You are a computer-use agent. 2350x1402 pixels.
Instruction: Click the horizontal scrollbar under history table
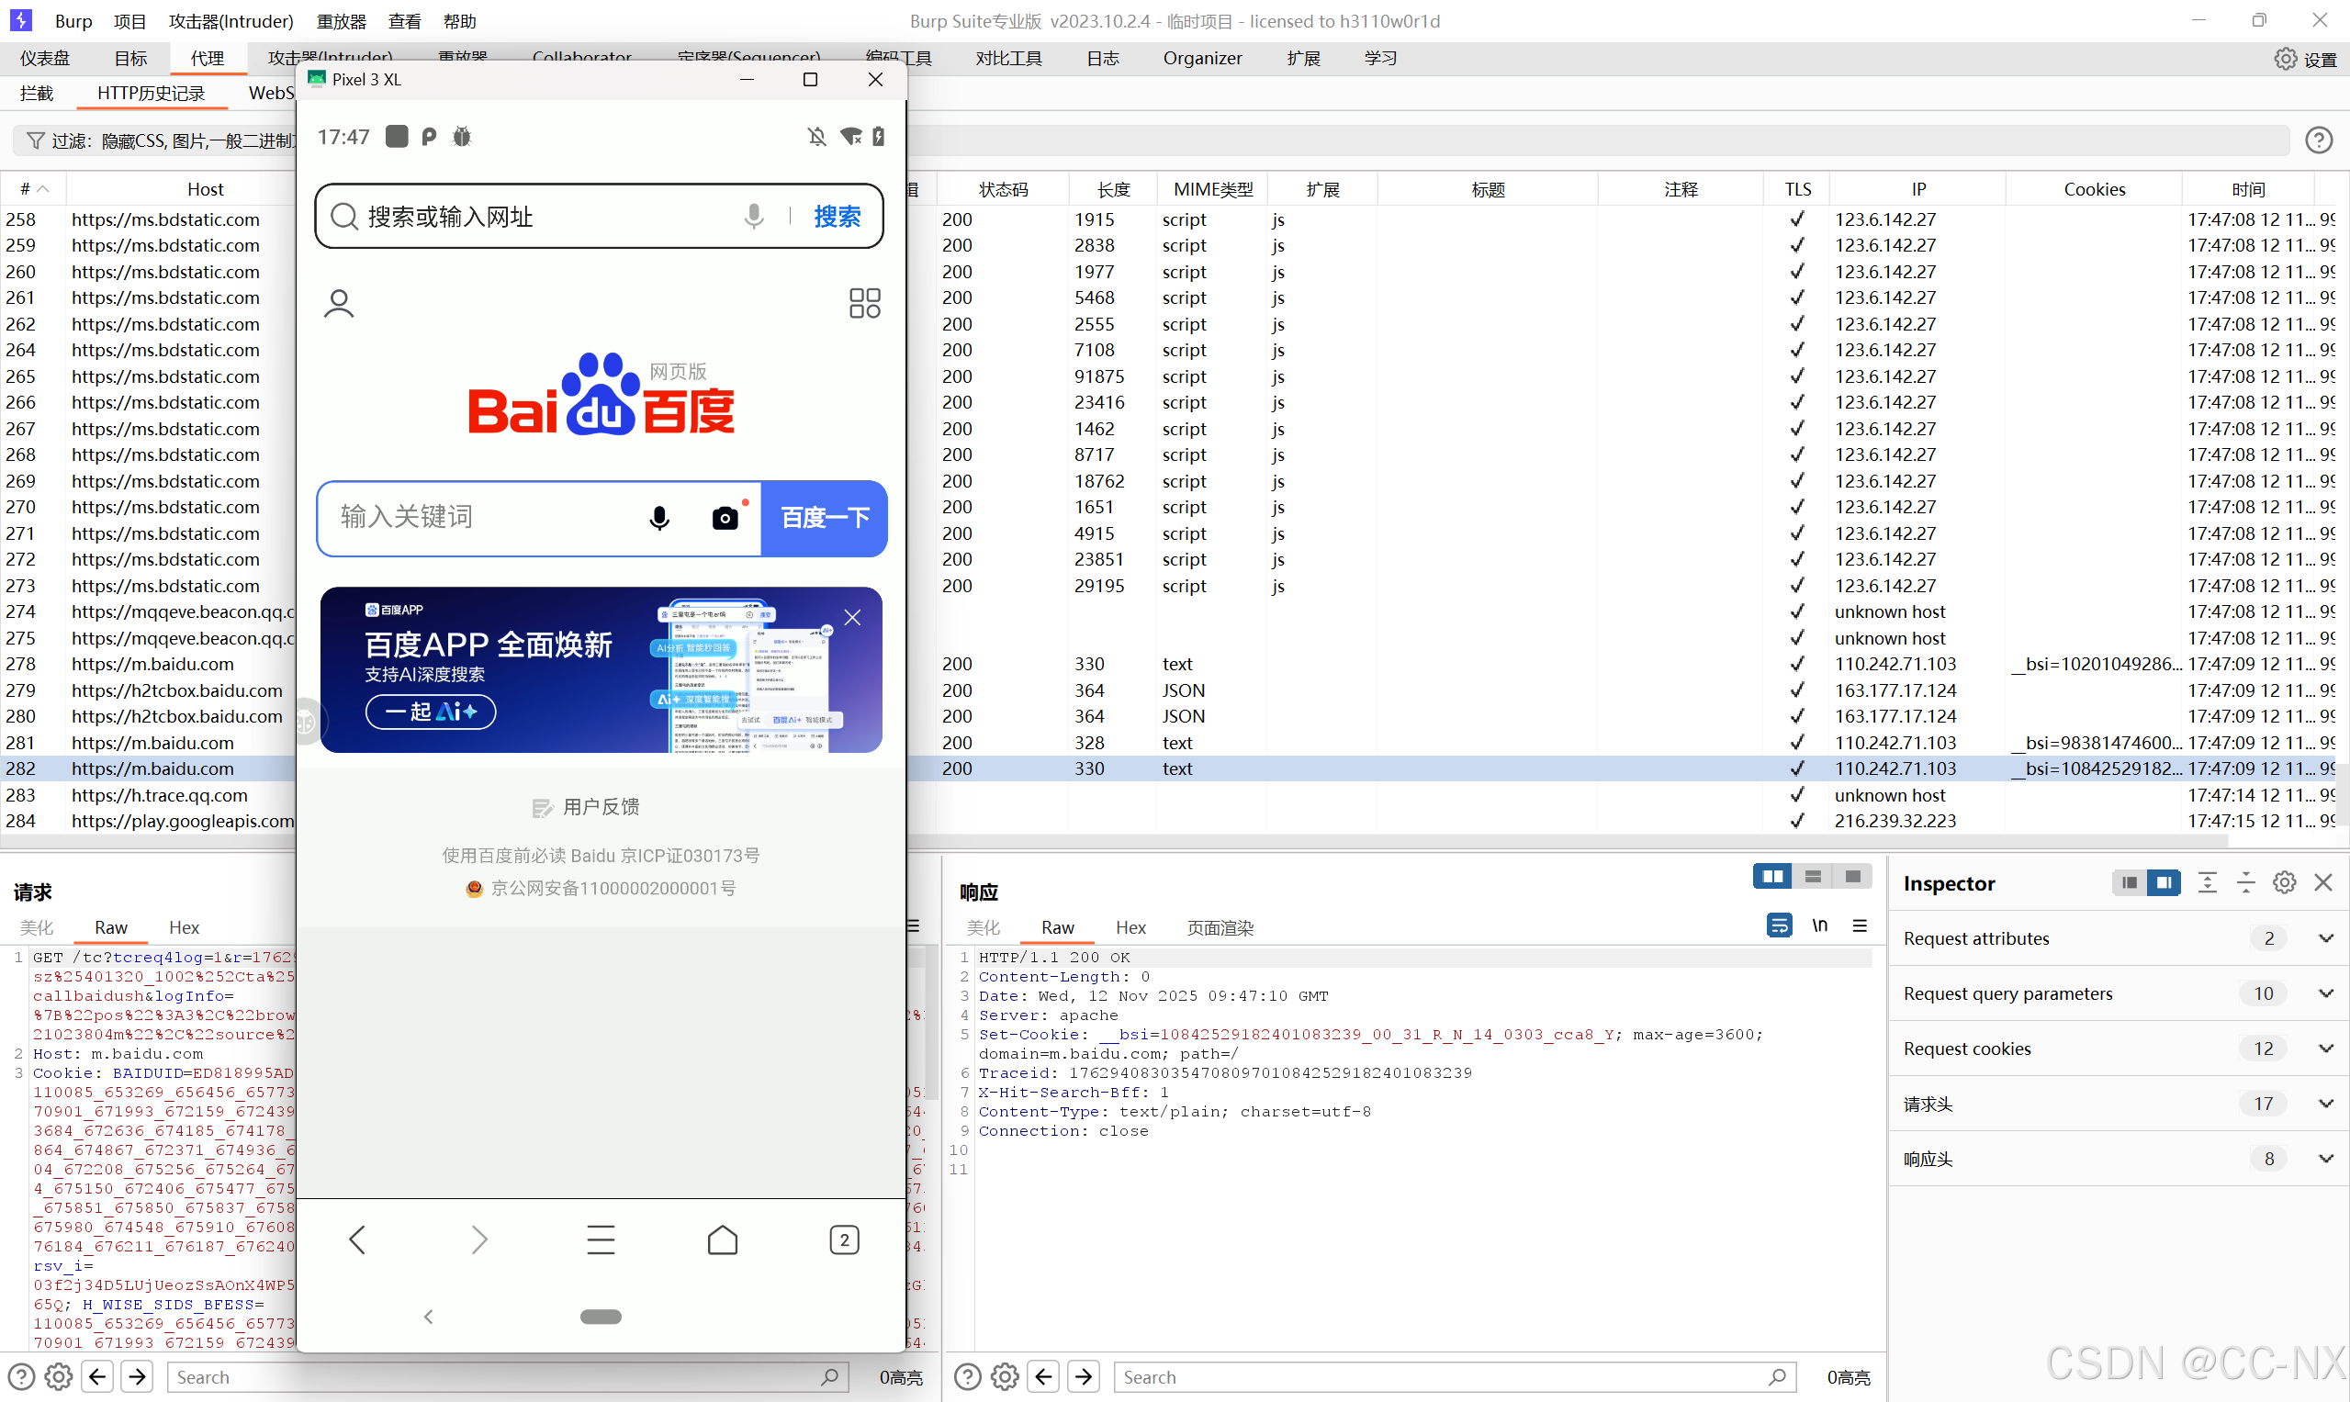click(1323, 839)
